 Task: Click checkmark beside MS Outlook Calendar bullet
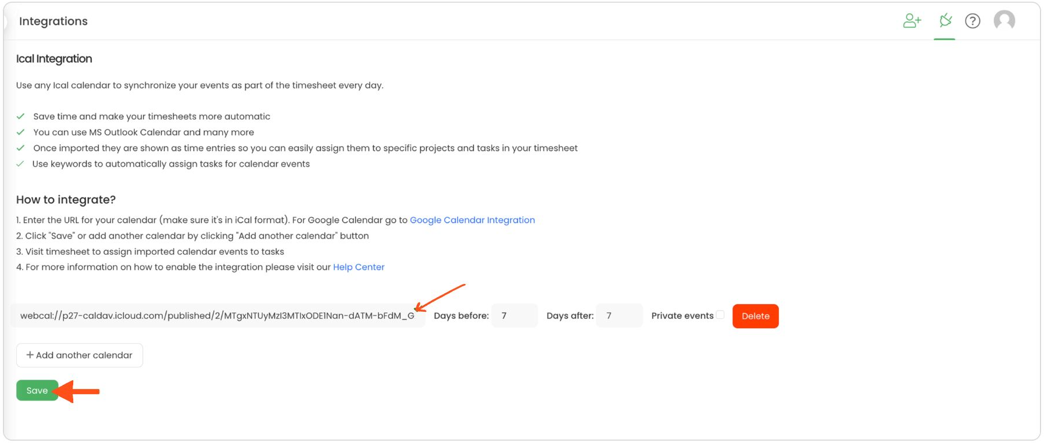tap(21, 132)
